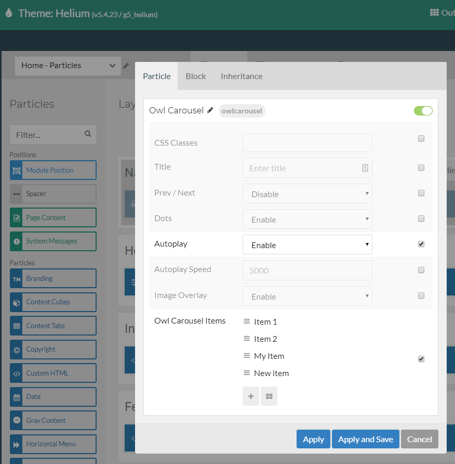
Task: Click the drag handle for Item 2
Action: coord(247,338)
